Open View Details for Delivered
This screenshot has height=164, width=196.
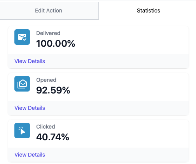point(30,61)
